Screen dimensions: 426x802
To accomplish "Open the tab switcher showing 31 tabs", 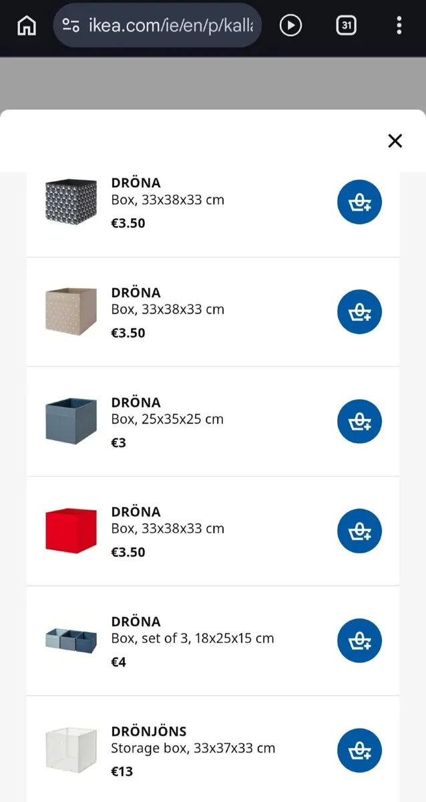I will pos(346,25).
